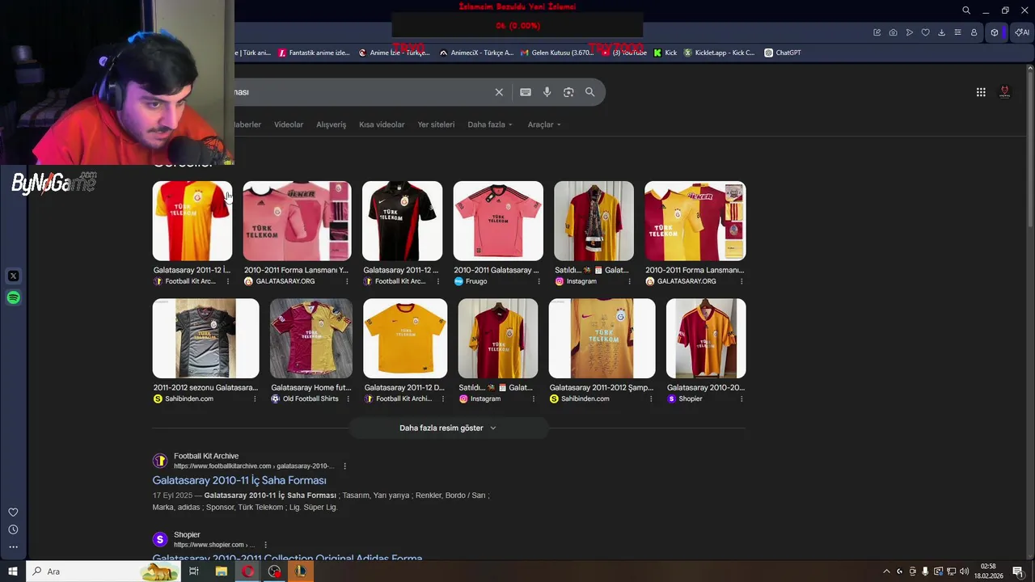Open the Gelen Kutusu Gmail bookmark
The image size is (1035, 582).
pos(557,53)
